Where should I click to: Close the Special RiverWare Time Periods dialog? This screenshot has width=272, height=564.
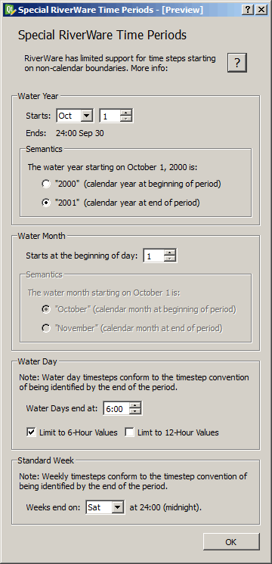pyautogui.click(x=261, y=10)
